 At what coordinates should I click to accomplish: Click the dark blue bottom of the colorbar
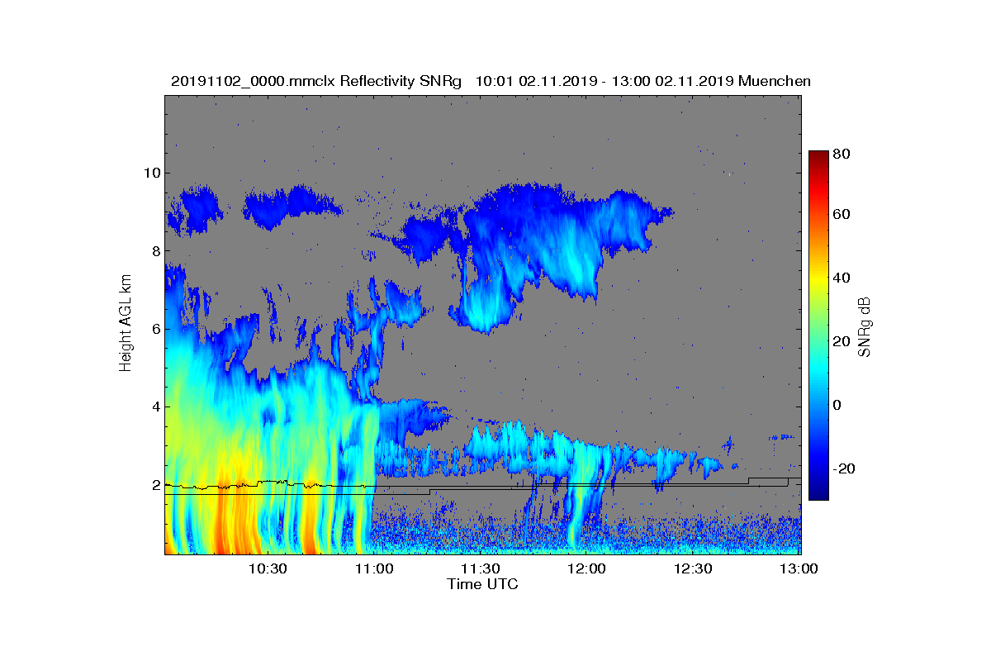(818, 494)
